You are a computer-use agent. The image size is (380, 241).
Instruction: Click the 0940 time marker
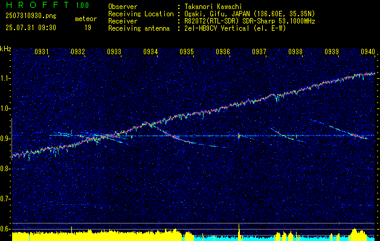pyautogui.click(x=368, y=51)
